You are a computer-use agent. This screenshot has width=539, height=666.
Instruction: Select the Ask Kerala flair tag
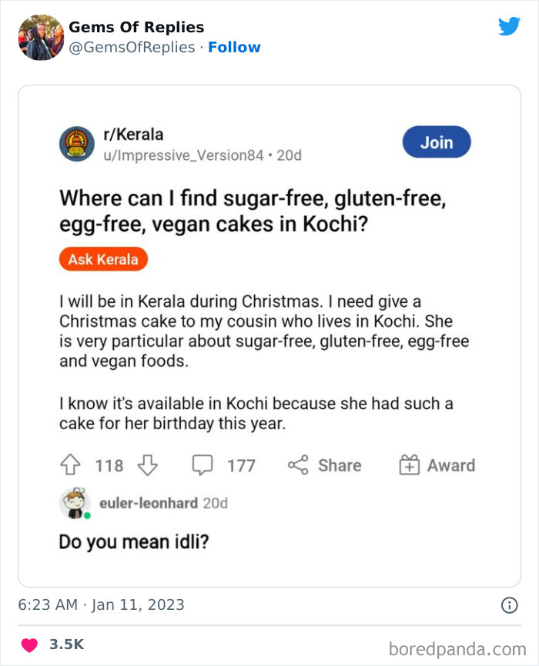(103, 259)
